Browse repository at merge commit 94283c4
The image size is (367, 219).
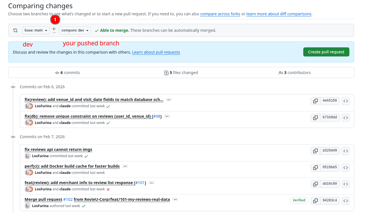pos(345,201)
